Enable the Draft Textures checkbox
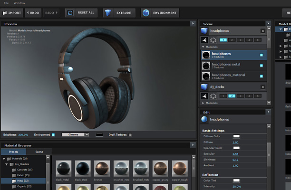291x190 pixels. tap(131, 135)
